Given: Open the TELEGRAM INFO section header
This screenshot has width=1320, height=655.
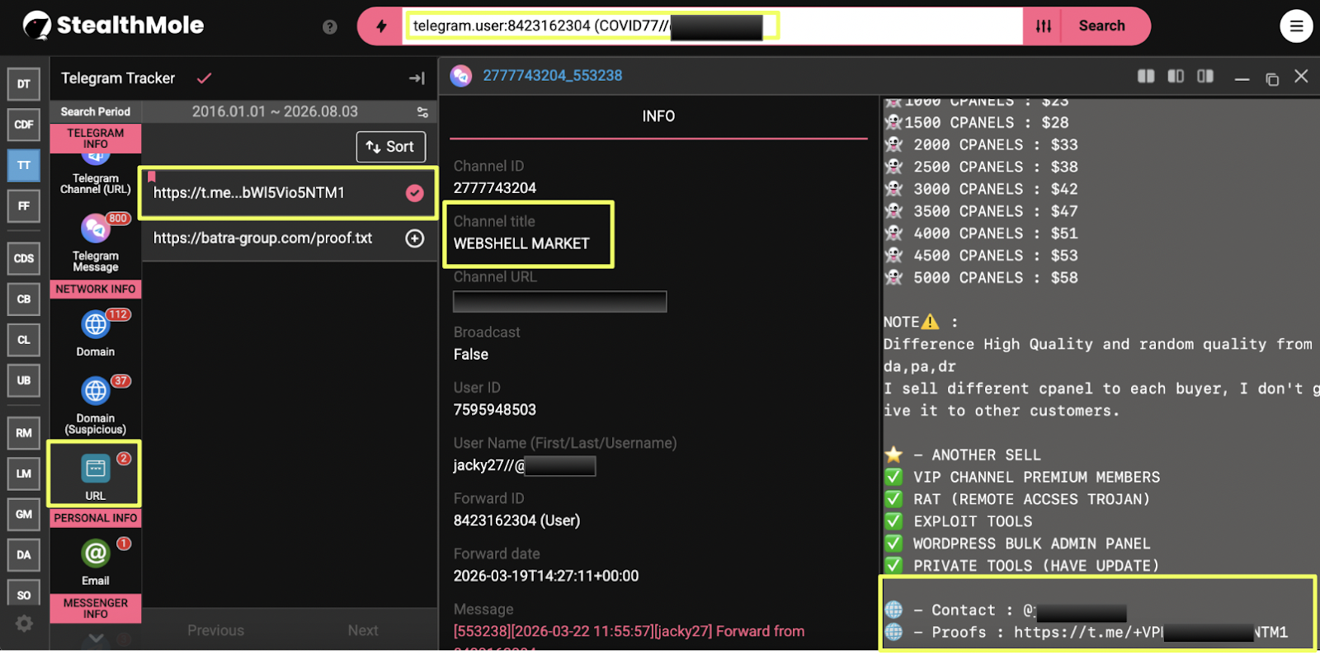Looking at the screenshot, I should point(96,139).
